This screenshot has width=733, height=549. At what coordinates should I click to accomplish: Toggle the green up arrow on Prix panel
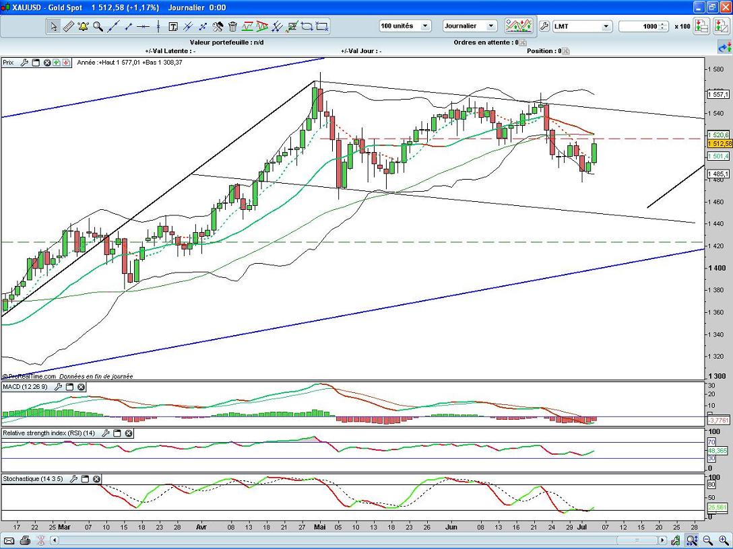click(57, 63)
